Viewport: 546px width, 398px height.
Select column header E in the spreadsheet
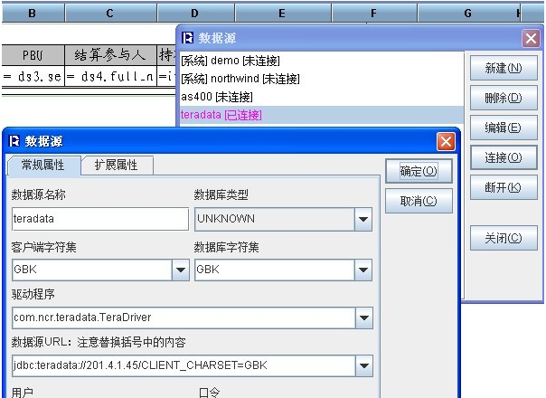[283, 14]
